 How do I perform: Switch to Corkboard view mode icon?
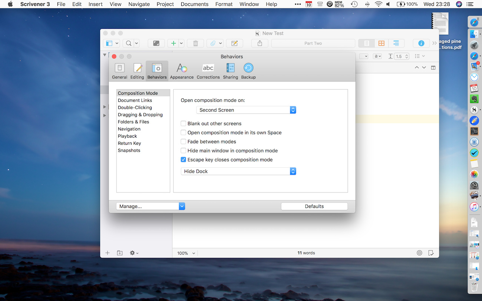[x=381, y=43]
